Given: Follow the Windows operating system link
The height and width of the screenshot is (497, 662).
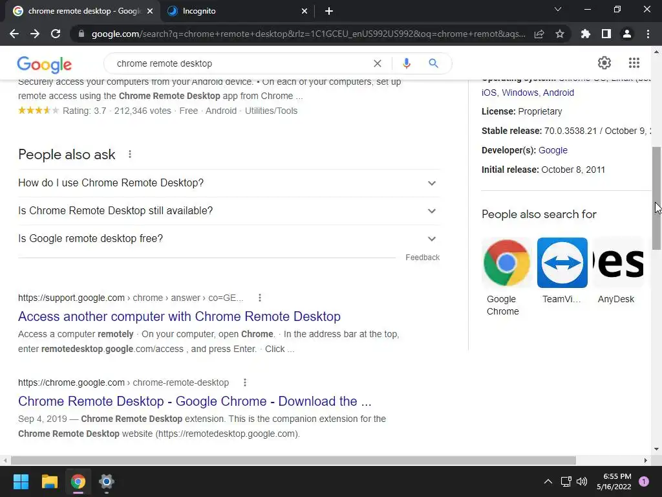Looking at the screenshot, I should tap(520, 93).
